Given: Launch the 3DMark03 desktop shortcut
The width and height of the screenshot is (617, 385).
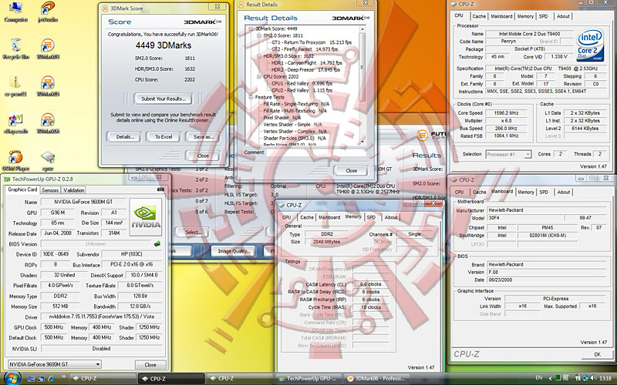Looking at the screenshot, I should pos(48,49).
